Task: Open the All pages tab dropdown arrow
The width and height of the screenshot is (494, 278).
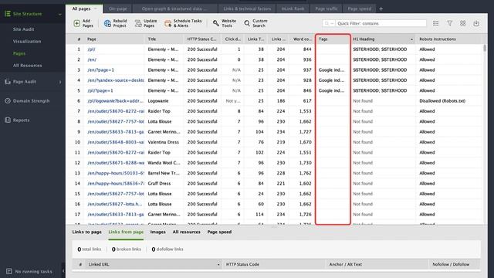Action: pyautogui.click(x=96, y=8)
